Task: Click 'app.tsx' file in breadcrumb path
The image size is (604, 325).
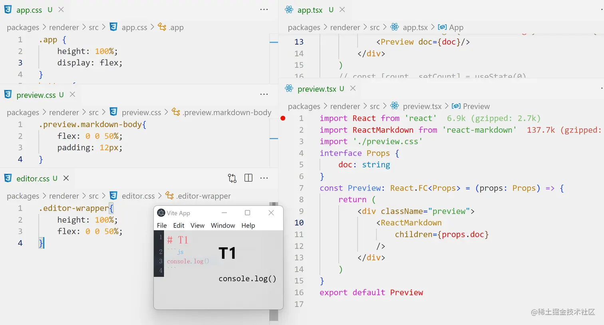Action: click(x=415, y=28)
